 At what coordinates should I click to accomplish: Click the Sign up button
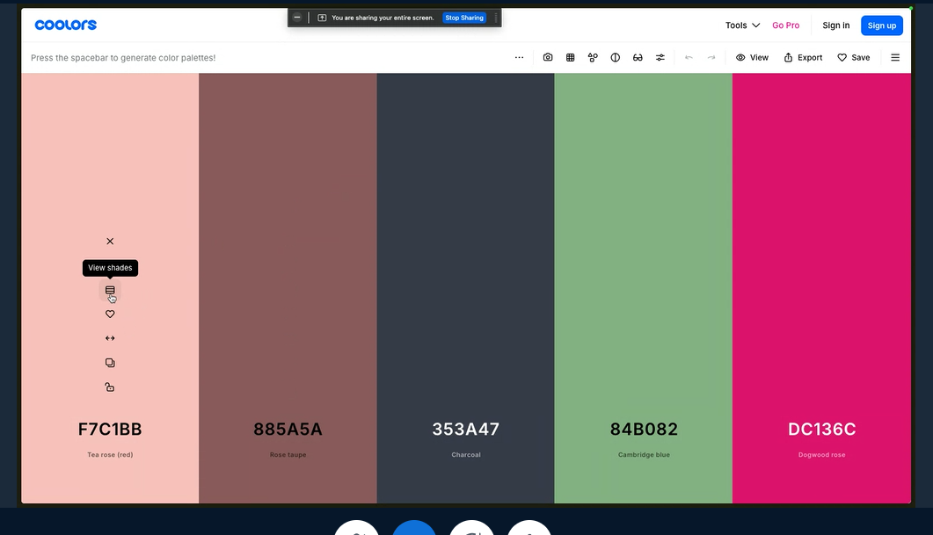coord(882,25)
